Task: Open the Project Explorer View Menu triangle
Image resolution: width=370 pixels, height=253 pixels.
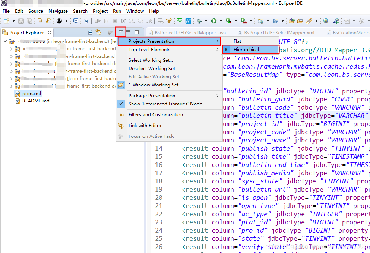Action: coord(121,31)
